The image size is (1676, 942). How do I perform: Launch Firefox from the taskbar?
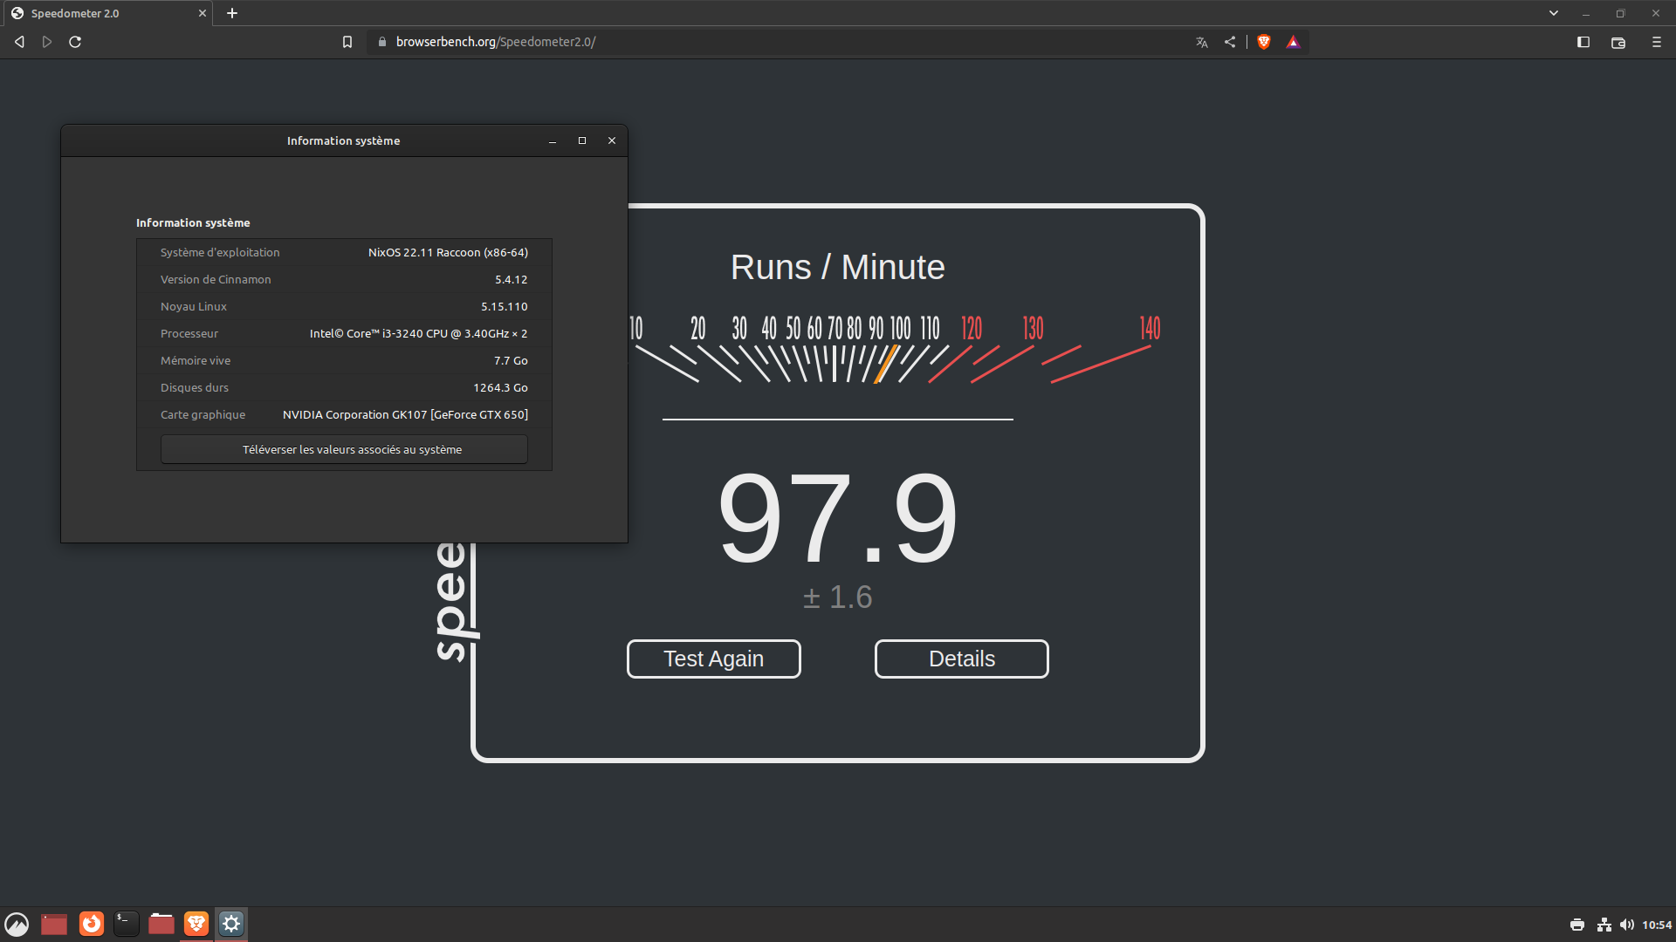tap(92, 924)
